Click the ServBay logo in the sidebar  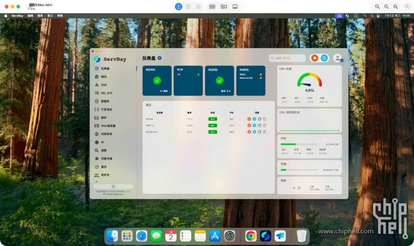[97, 59]
